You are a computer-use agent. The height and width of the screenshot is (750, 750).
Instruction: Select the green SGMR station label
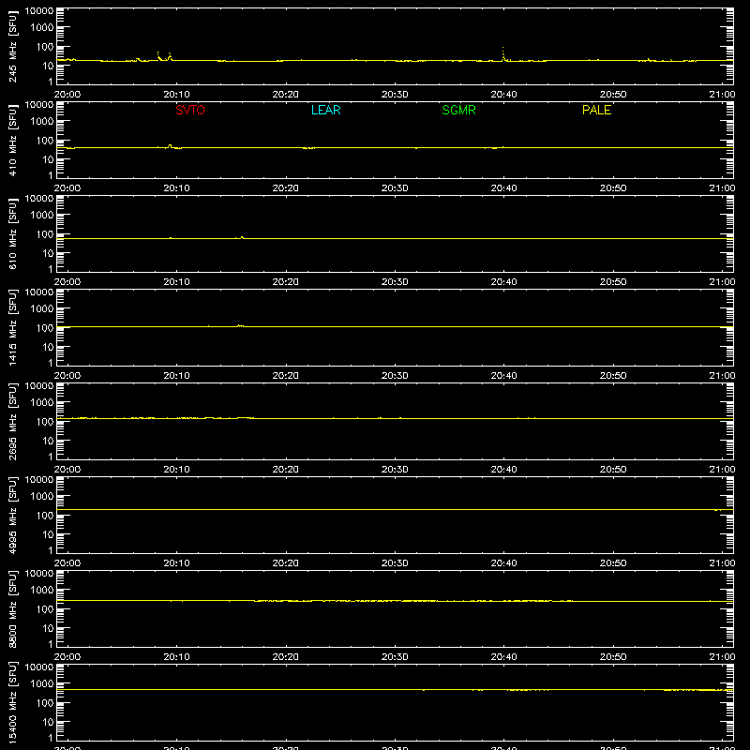pos(458,110)
